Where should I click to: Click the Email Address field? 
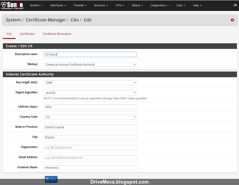(x=90, y=158)
